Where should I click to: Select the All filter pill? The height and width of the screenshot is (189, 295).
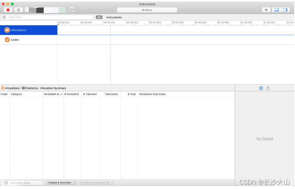click(x=99, y=17)
